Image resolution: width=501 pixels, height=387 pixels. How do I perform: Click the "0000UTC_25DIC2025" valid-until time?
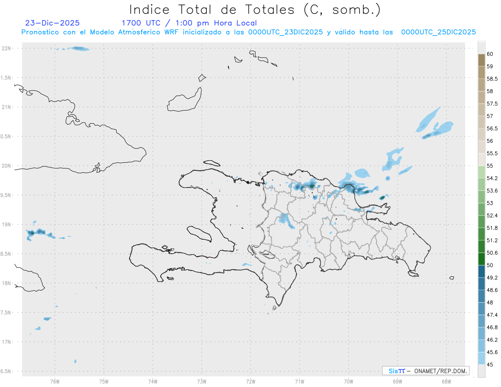[438, 32]
